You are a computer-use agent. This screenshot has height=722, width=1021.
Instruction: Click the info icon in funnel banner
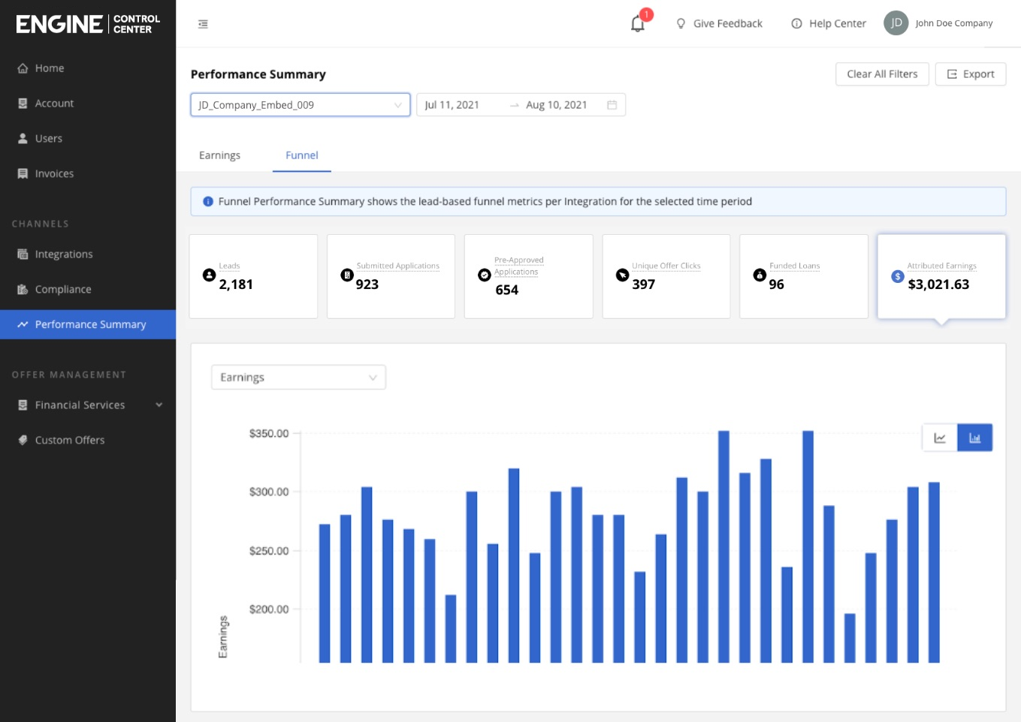208,202
